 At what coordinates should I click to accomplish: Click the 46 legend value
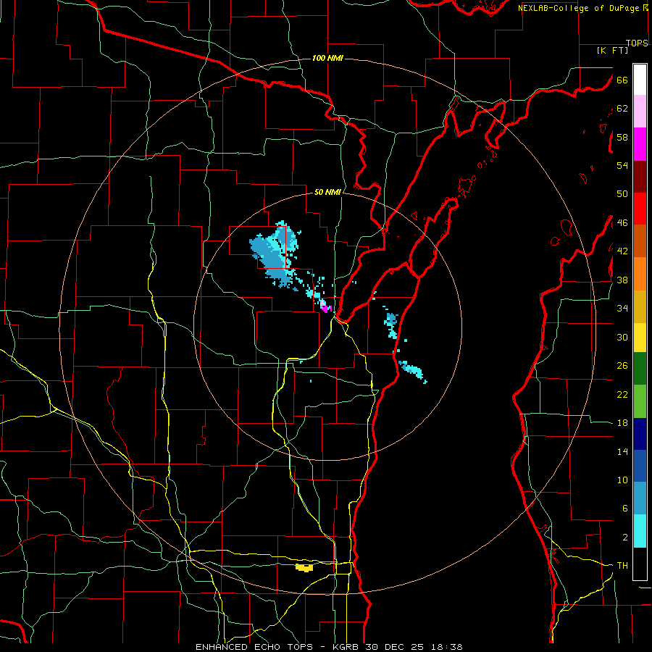click(622, 223)
